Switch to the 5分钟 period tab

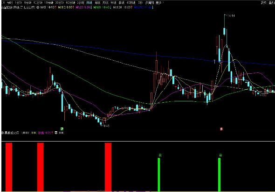pyautogui.click(x=27, y=3)
